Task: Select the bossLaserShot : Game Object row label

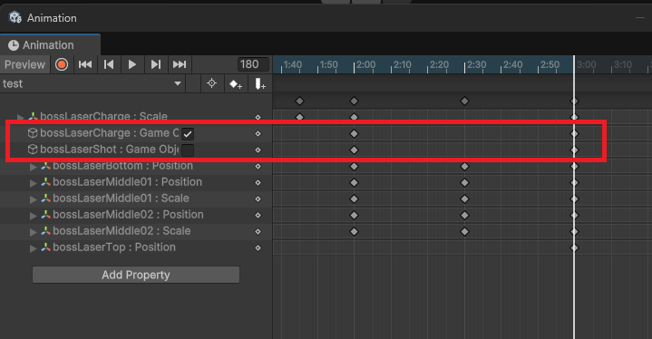Action: (x=110, y=150)
